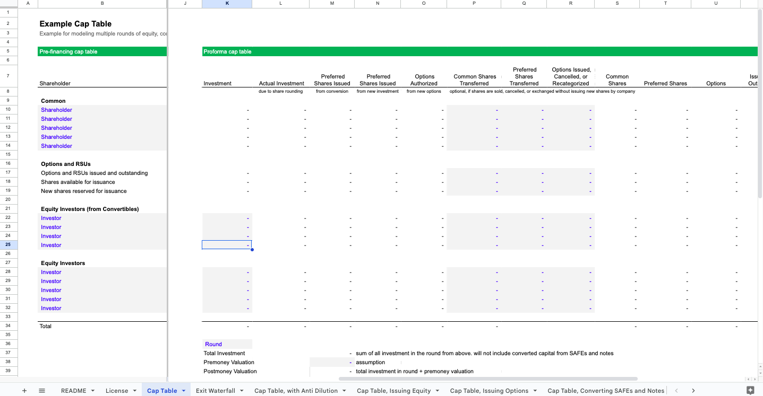Click 'Options and RSUs issued and outstanding' row
763x396 pixels.
pos(95,173)
